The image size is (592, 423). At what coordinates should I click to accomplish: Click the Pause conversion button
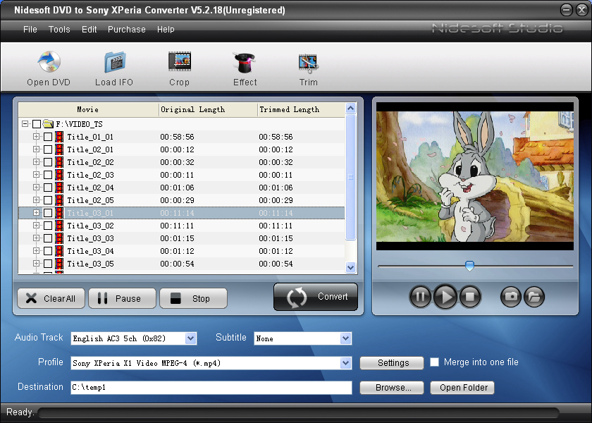point(122,298)
